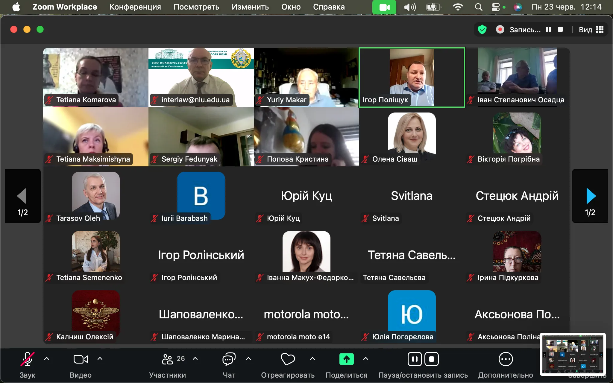Screen dimensions: 613x383
Task: Select Ігор Поліщук's active speaker video tile
Action: [412, 77]
